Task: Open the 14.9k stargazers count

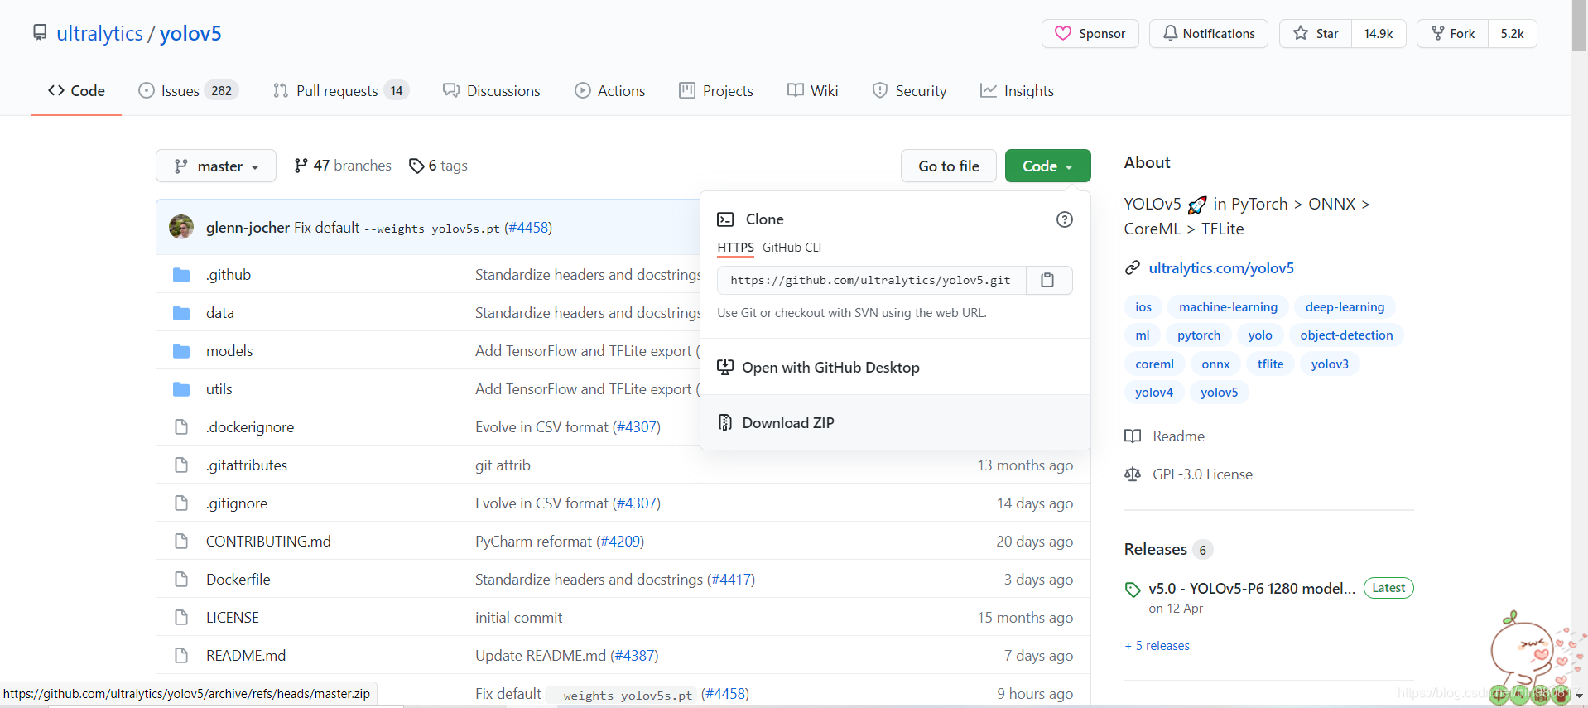Action: (1379, 33)
